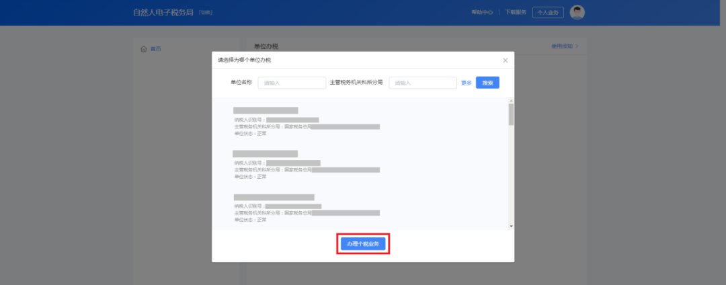Click the 切换 switch label beside the title
The width and height of the screenshot is (726, 285).
click(x=206, y=13)
